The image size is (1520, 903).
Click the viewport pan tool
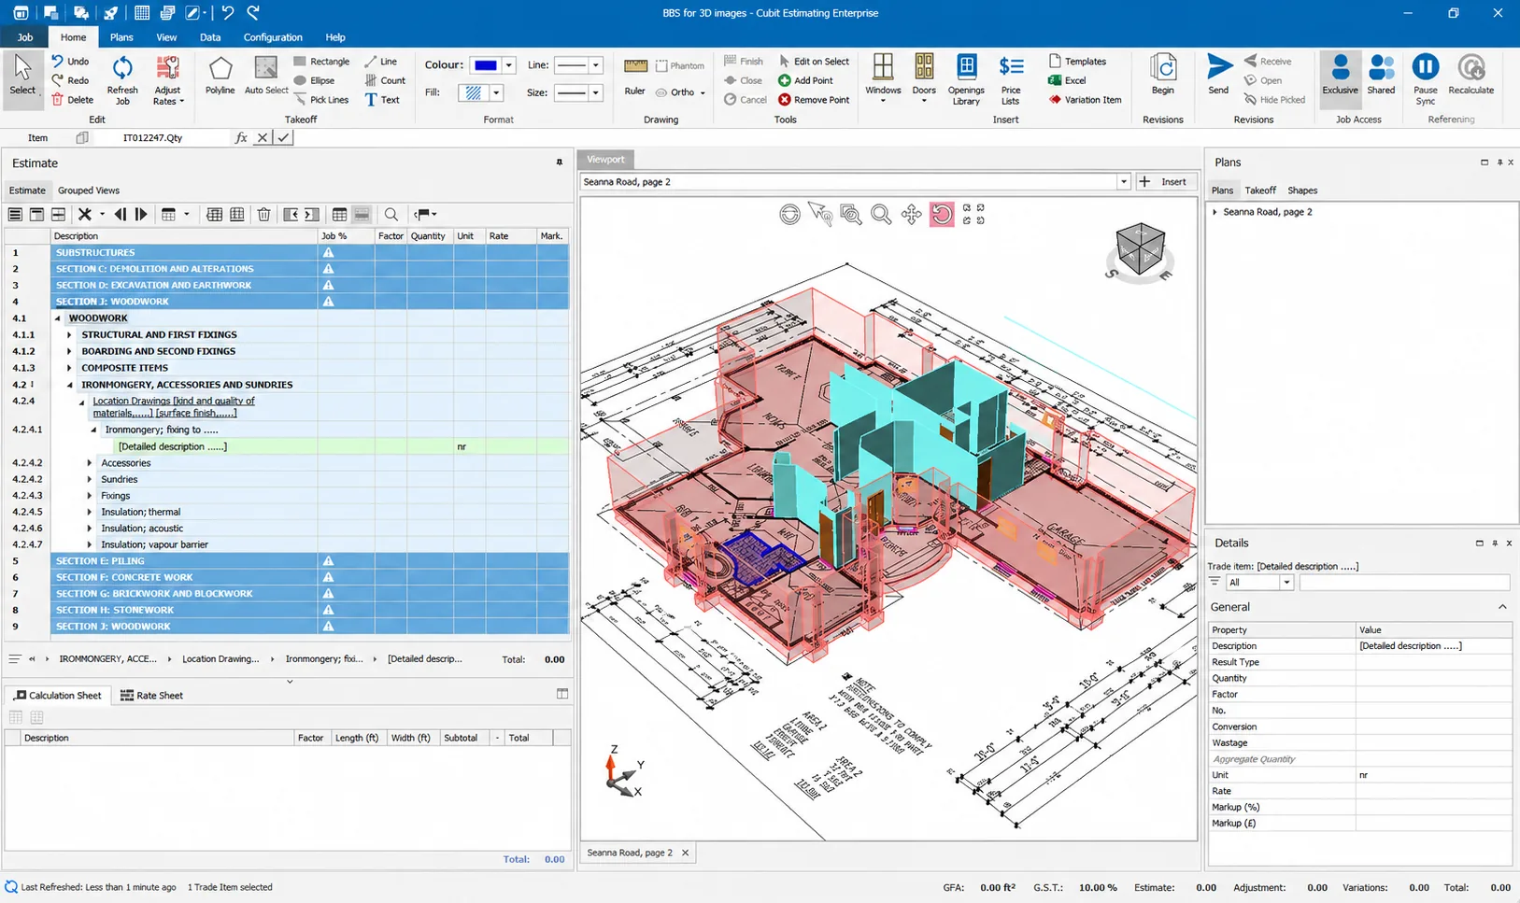click(x=911, y=215)
